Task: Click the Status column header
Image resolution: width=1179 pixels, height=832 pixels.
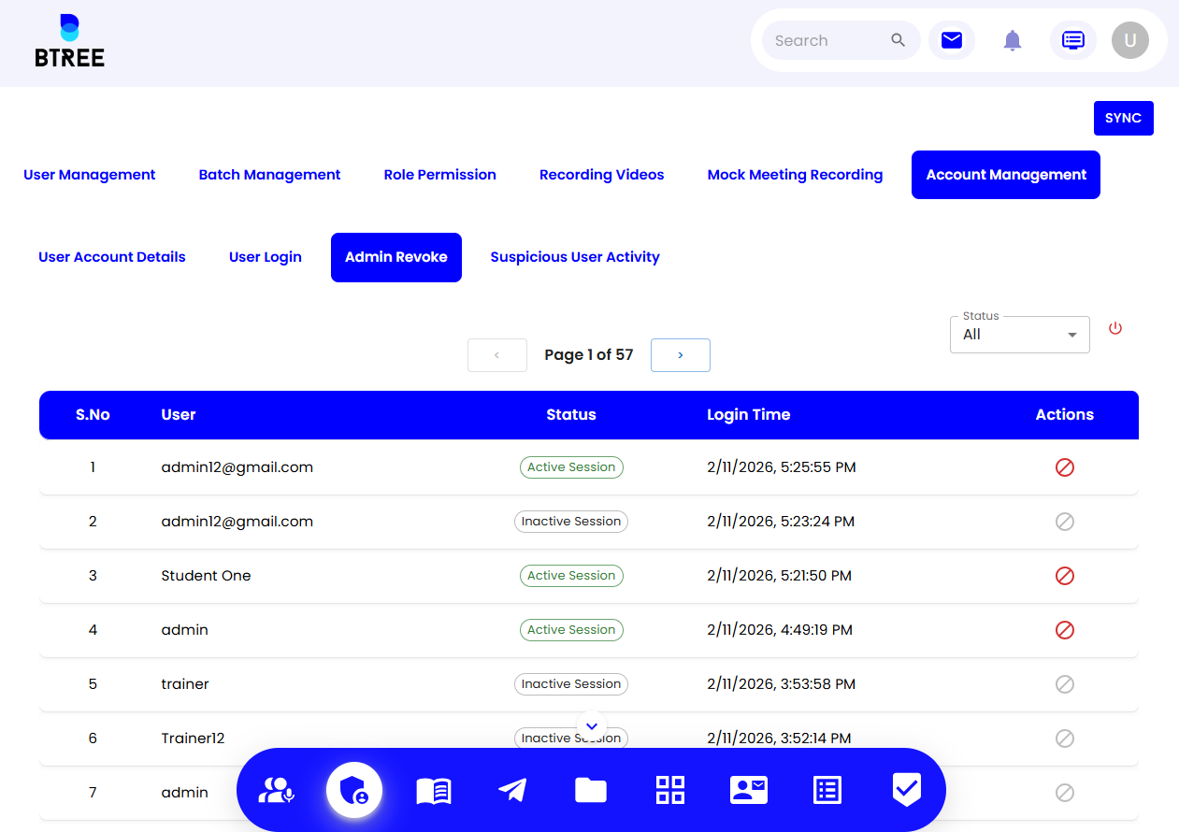Action: [x=571, y=415]
